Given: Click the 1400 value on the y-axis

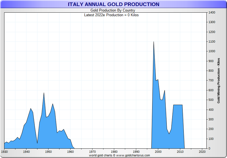Looking at the screenshot, I should 212,13.
